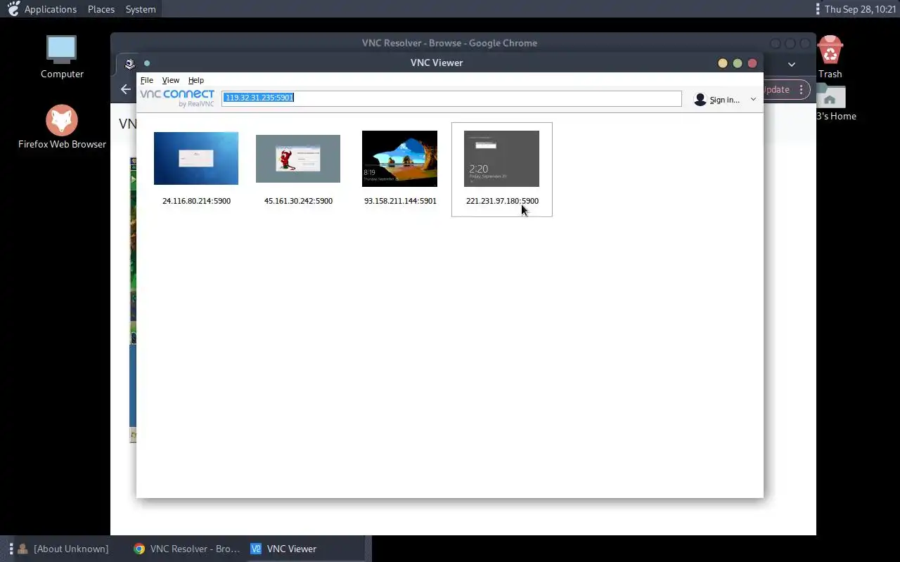Image resolution: width=900 pixels, height=562 pixels.
Task: Click the Sign in user icon
Action: pyautogui.click(x=700, y=100)
